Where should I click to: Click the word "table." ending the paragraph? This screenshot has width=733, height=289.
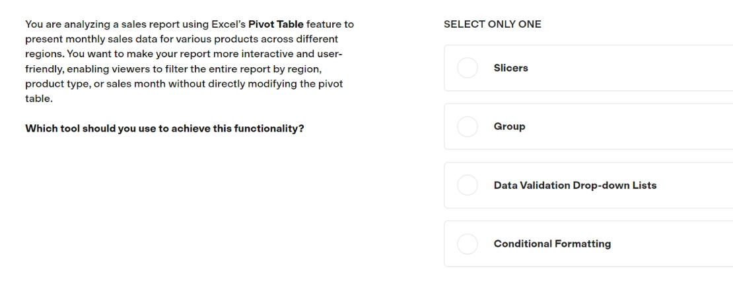pos(39,99)
